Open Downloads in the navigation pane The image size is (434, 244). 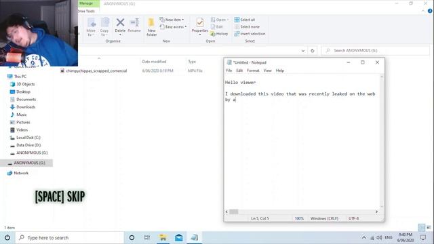22,107
